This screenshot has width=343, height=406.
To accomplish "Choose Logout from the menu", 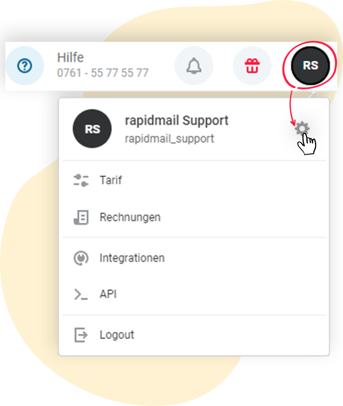I will (x=194, y=335).
